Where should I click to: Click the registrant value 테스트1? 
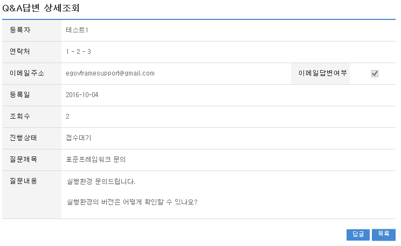(x=77, y=30)
